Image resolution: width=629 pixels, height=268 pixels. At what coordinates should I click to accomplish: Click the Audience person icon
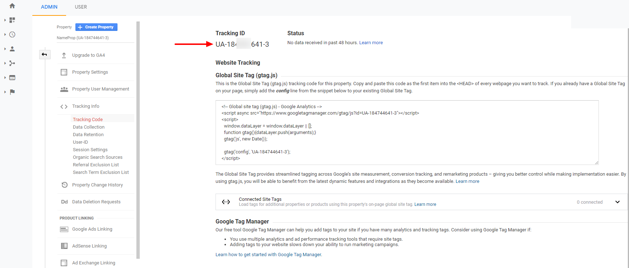12,49
